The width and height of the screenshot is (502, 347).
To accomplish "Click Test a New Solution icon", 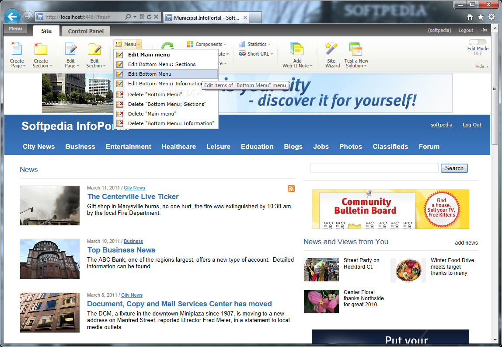I will coord(356,49).
